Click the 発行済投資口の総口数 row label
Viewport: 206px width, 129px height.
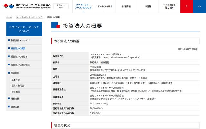64,113
